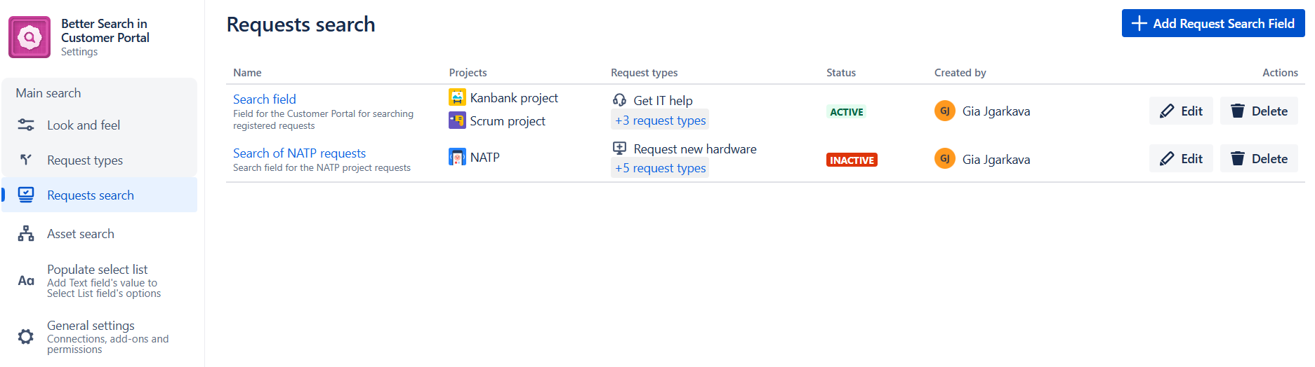Screen dimensions: 1315x367
Task: Click Gia Jgarkava avatar in NATP requests row
Action: (945, 159)
